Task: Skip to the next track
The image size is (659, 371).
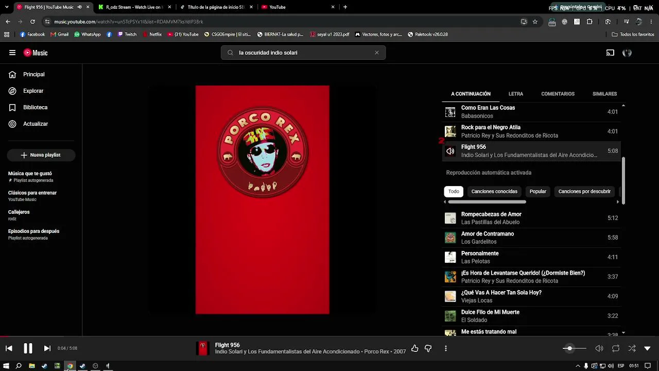Action: [x=47, y=348]
